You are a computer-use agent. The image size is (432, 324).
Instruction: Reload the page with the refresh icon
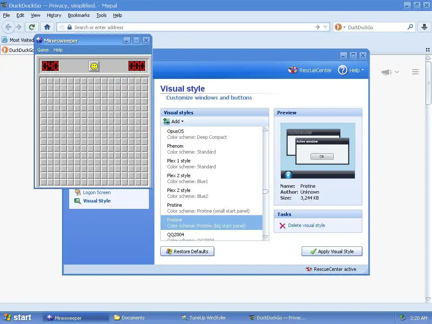pyautogui.click(x=32, y=27)
